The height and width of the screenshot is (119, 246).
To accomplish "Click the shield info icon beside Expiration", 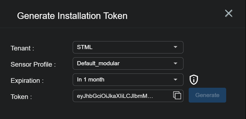I will [194, 80].
